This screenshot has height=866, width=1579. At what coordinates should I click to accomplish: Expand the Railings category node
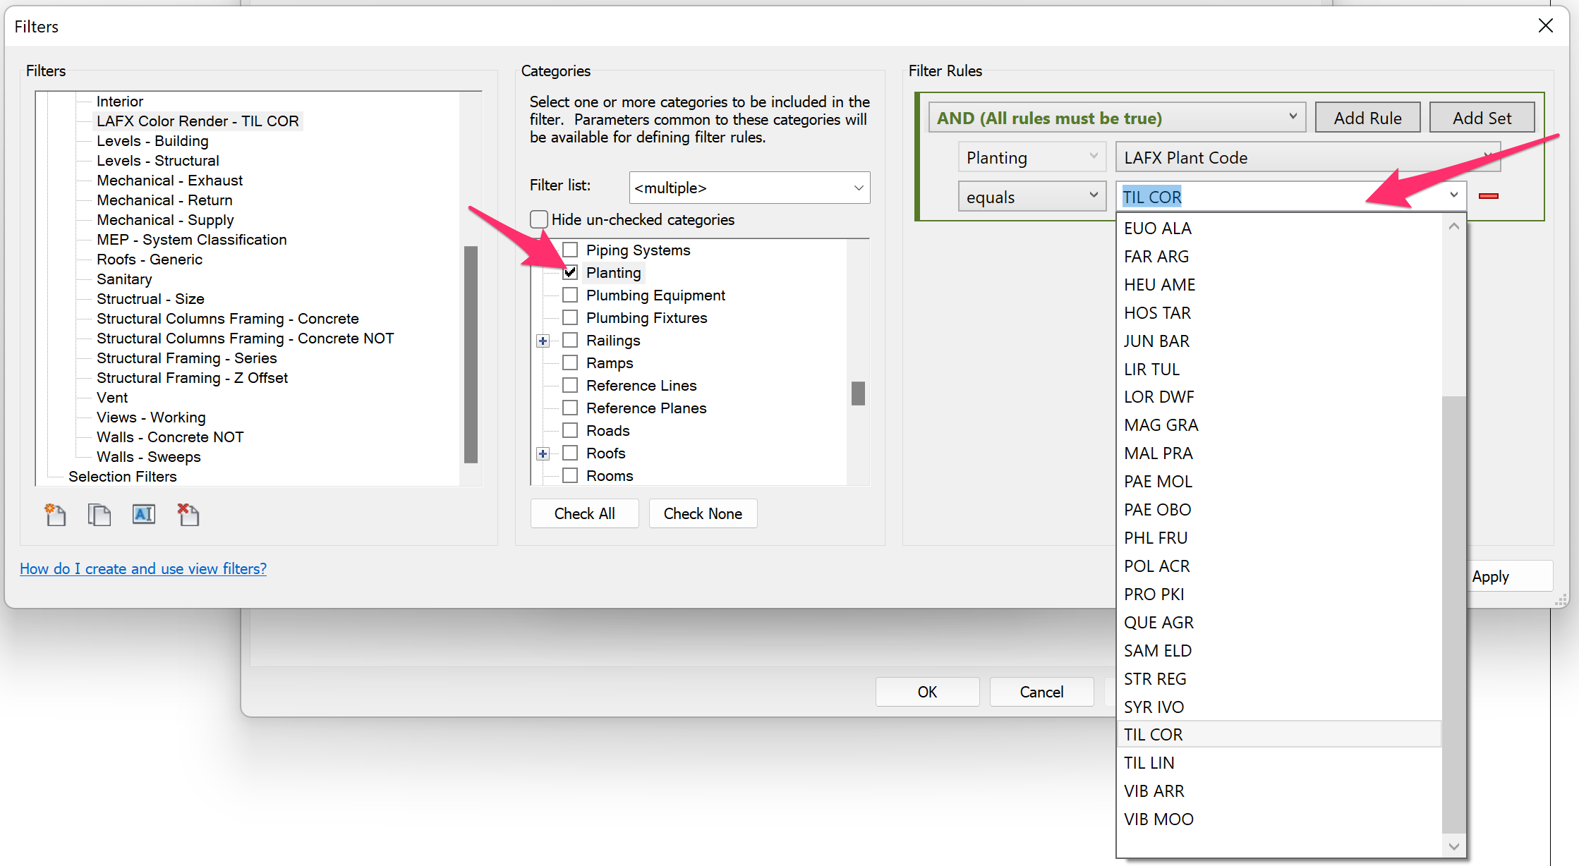pos(543,341)
